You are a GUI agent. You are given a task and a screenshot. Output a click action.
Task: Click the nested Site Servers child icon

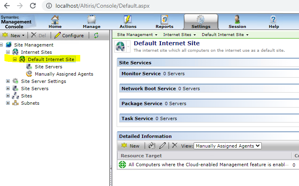[x=29, y=66]
